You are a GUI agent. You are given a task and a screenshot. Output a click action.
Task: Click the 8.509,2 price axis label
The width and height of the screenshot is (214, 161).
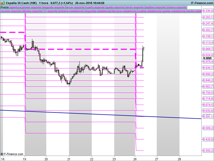[208, 128]
